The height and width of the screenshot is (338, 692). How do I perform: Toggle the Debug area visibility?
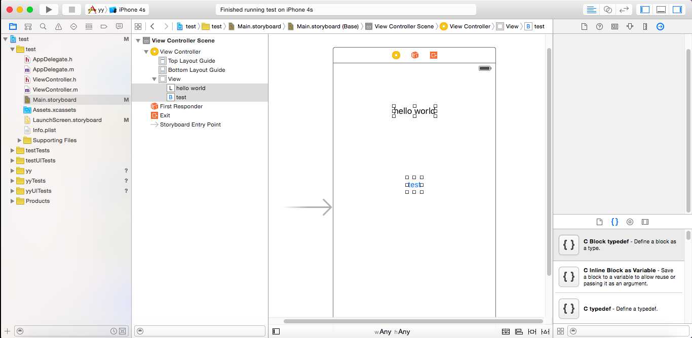click(661, 10)
